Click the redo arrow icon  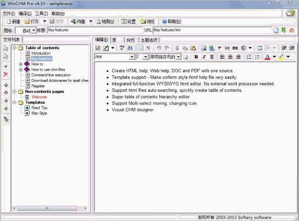[x=167, y=48]
